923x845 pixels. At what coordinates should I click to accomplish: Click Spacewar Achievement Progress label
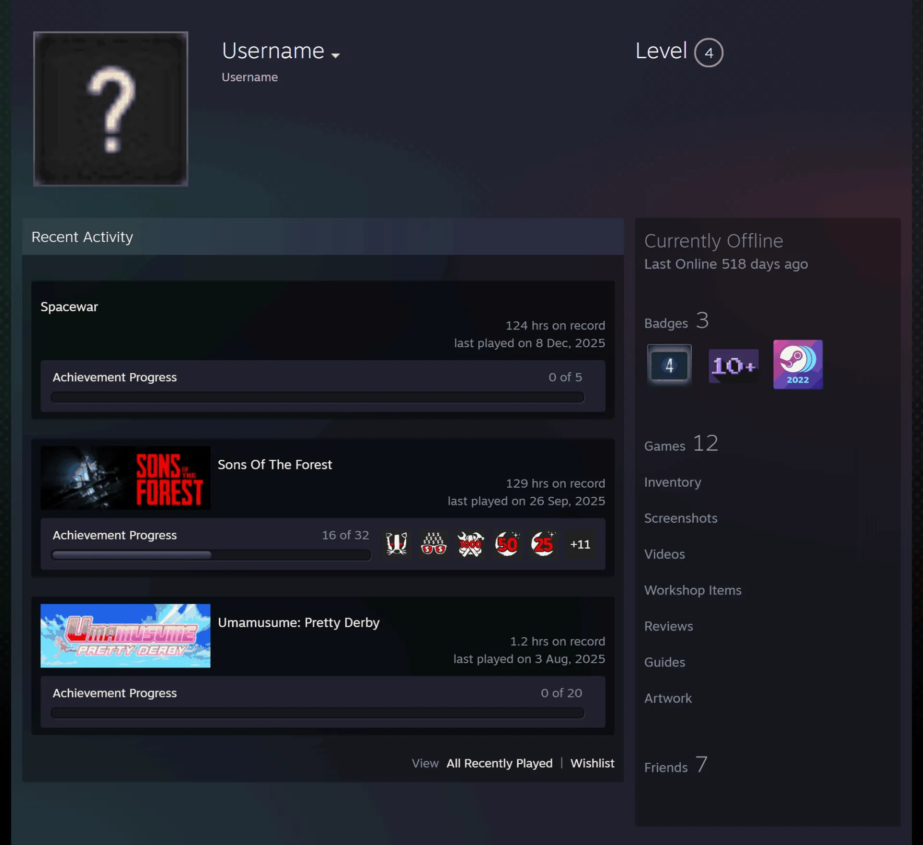coord(114,378)
